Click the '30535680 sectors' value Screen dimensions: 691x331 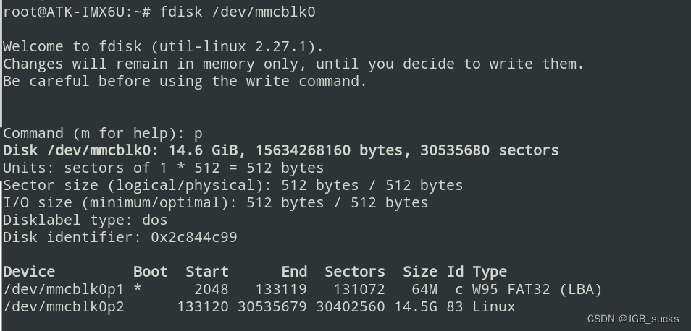tap(490, 151)
